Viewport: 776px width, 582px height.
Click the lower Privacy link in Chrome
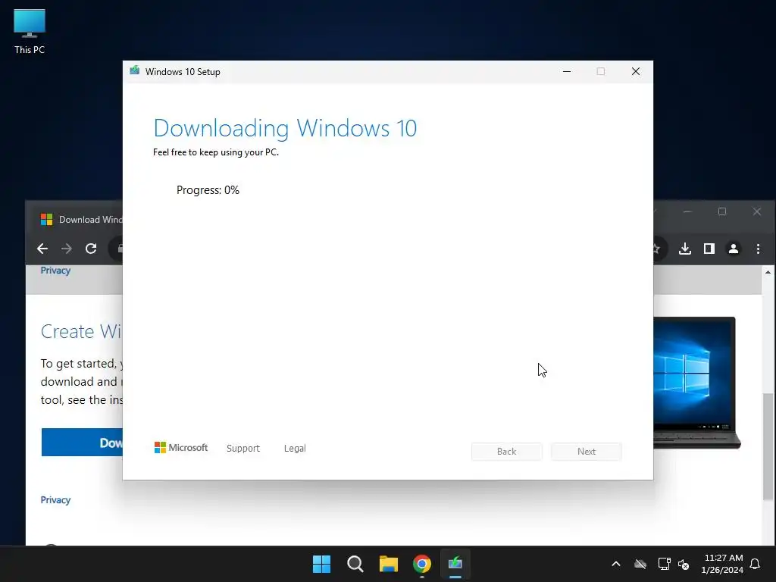tap(55, 500)
